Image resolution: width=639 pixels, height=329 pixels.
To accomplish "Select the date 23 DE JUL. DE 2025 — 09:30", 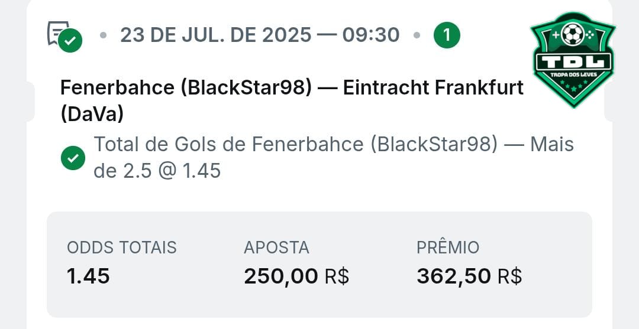I will click(260, 35).
